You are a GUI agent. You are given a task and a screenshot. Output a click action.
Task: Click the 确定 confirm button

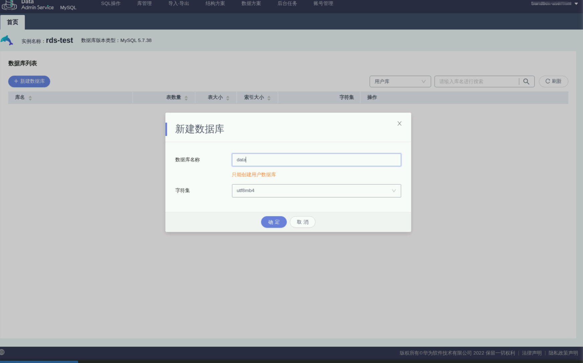coord(274,222)
